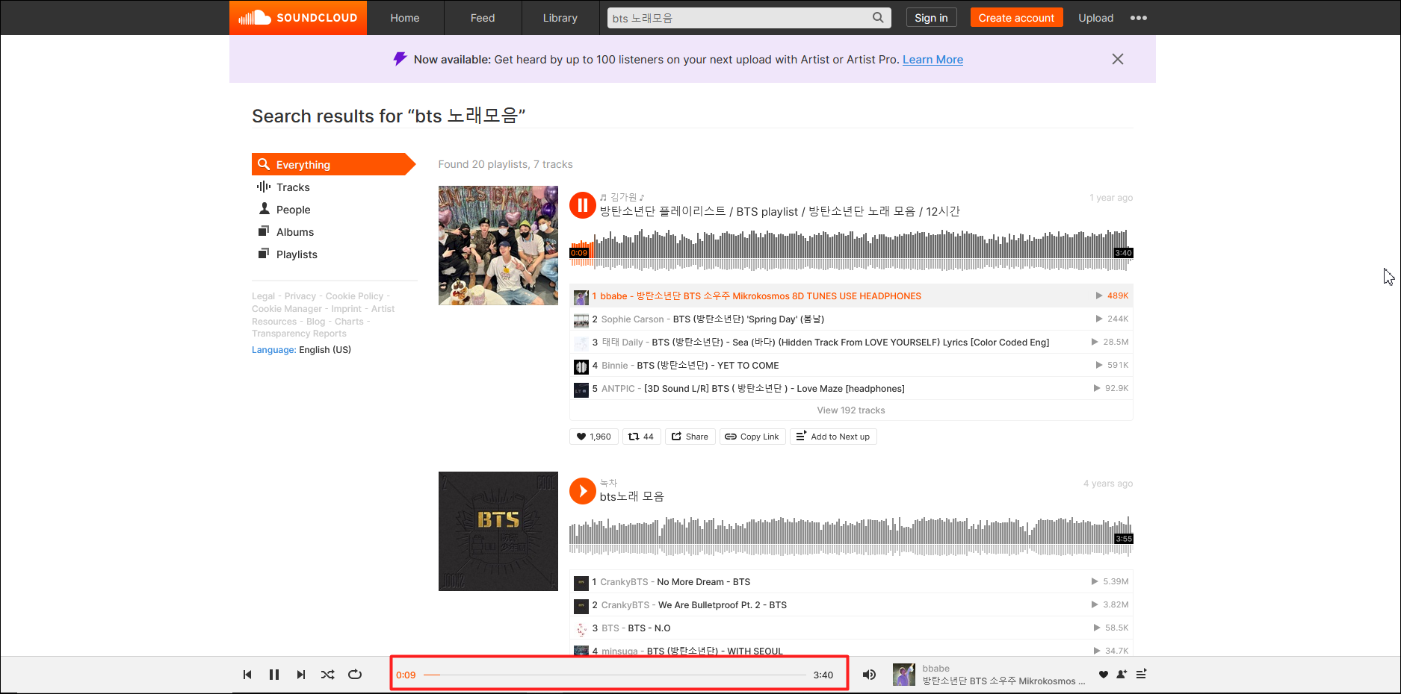The height and width of the screenshot is (694, 1401).
Task: Open the Cookie Manager footer link
Action: (287, 309)
